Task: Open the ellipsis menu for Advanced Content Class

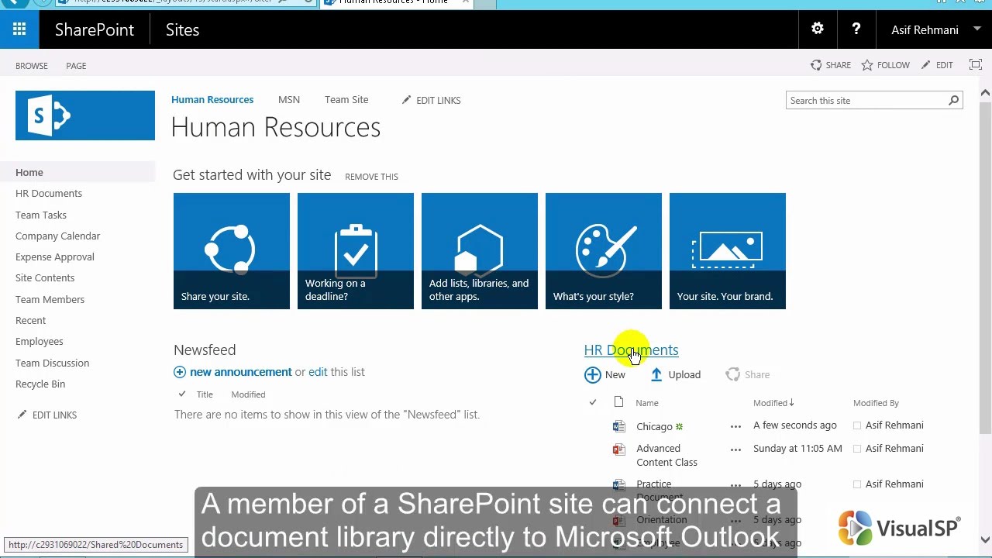Action: 735,449
